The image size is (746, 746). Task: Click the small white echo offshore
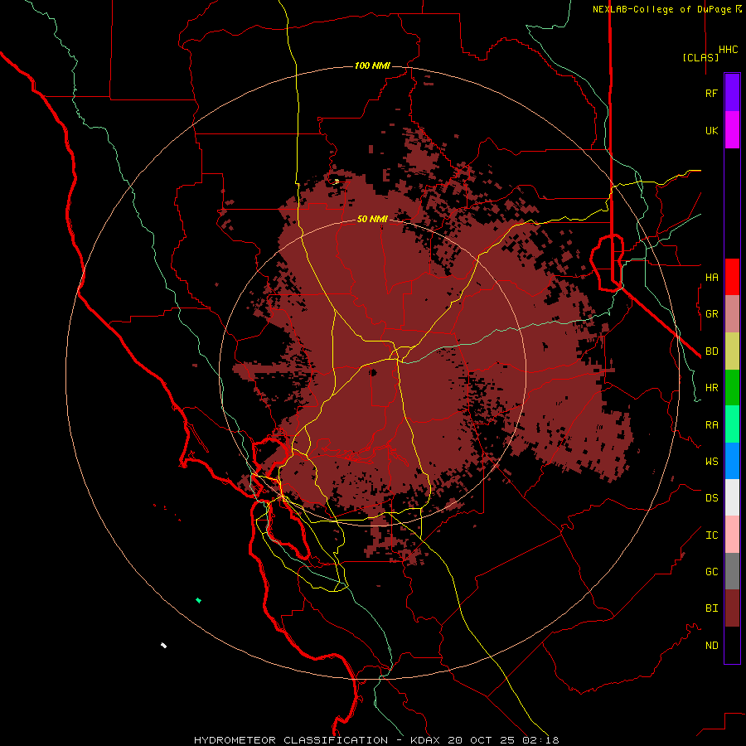pos(163,645)
